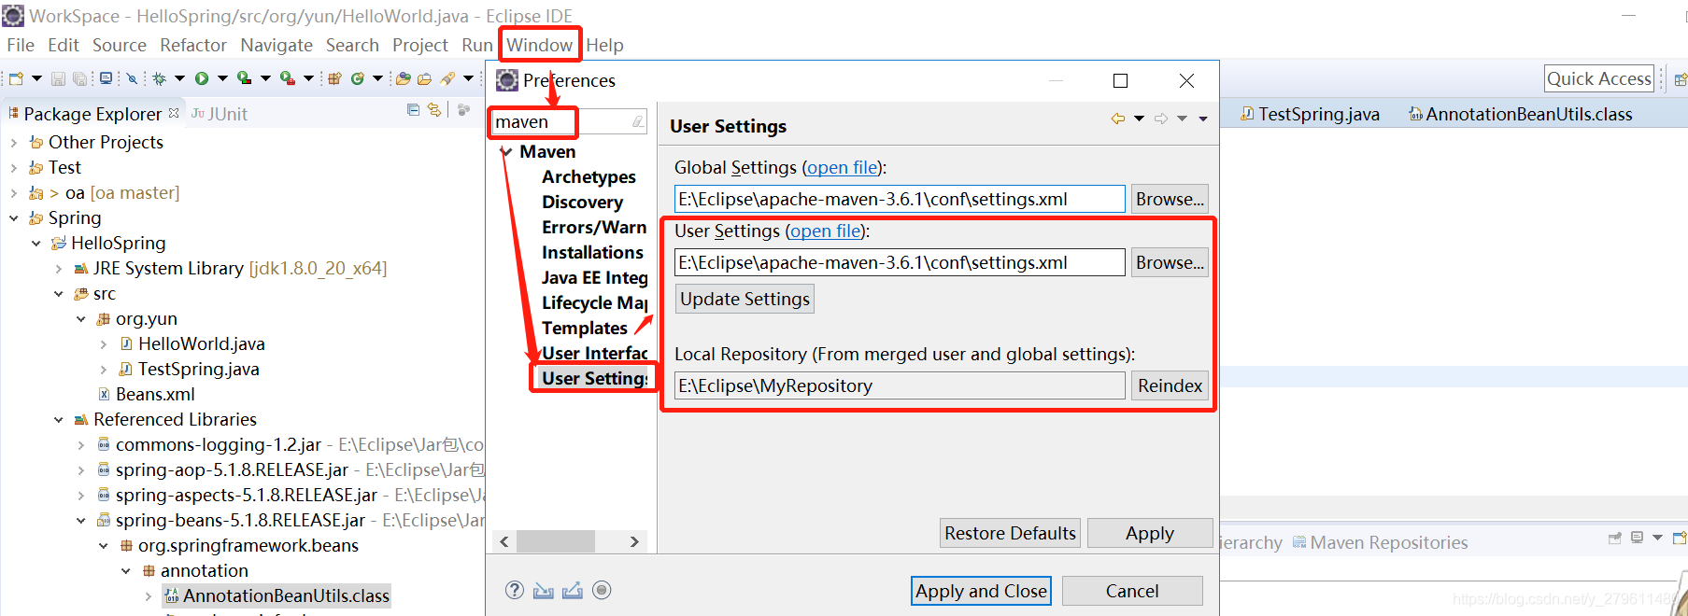The height and width of the screenshot is (616, 1688).
Task: Click the Debug bug icon
Action: point(159,78)
